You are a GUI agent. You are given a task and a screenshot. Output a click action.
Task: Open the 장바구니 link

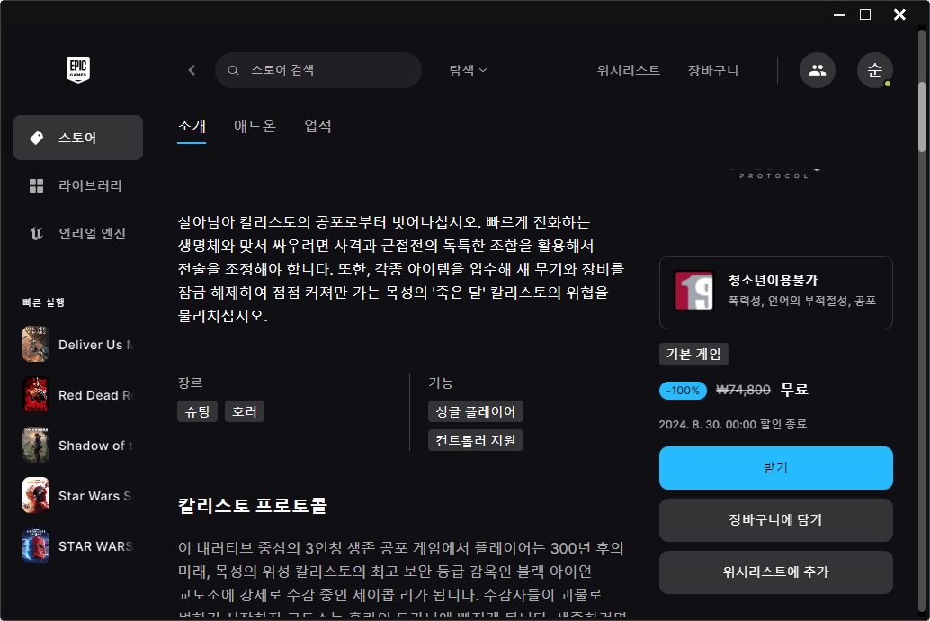coord(713,70)
